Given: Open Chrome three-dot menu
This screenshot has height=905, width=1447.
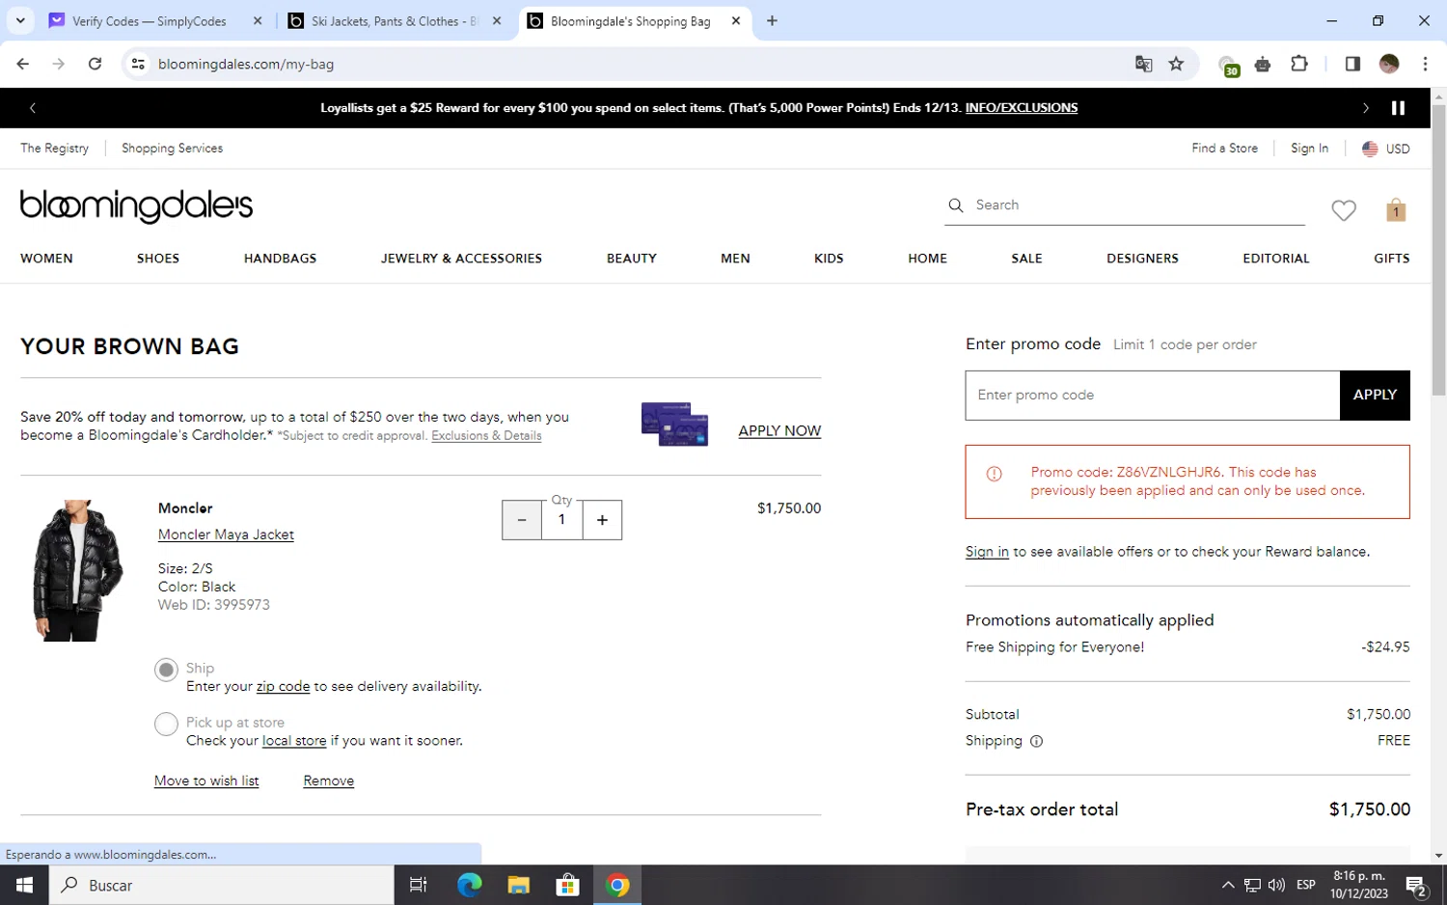Looking at the screenshot, I should tap(1425, 64).
